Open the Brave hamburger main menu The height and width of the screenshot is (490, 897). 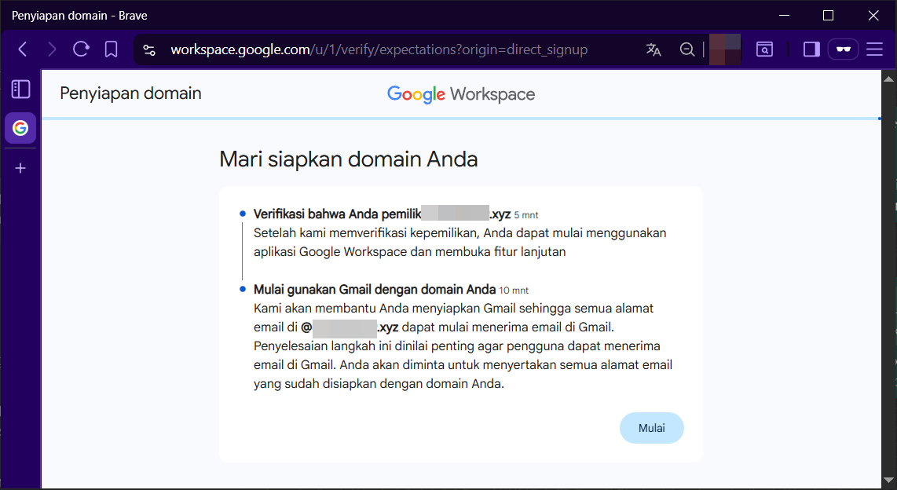pyautogui.click(x=875, y=49)
